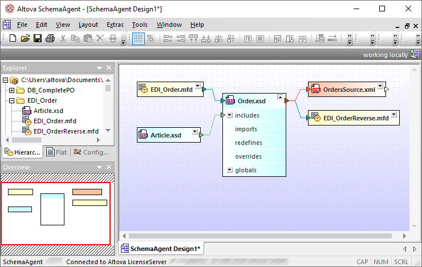Click redefines row in Order.xsd
Viewport: 422px width, 267px height.
click(x=254, y=143)
